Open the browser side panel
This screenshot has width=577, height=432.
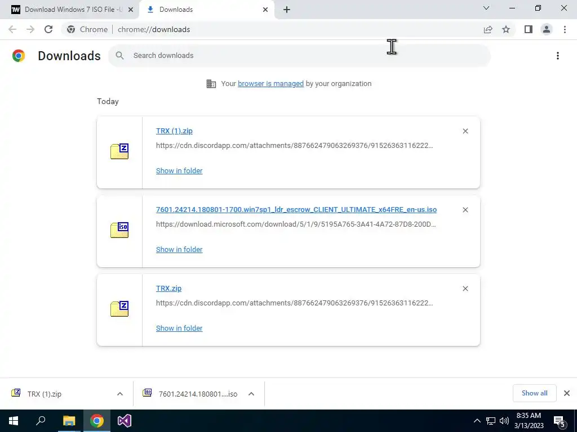(529, 29)
